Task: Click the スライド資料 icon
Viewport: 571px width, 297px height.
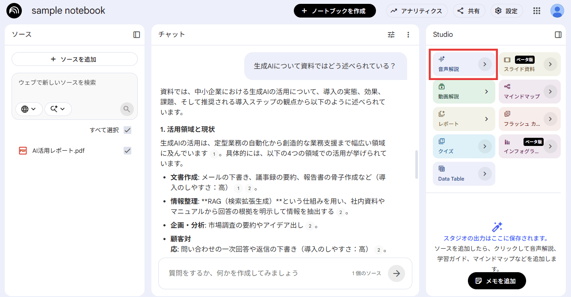Action: (507, 60)
